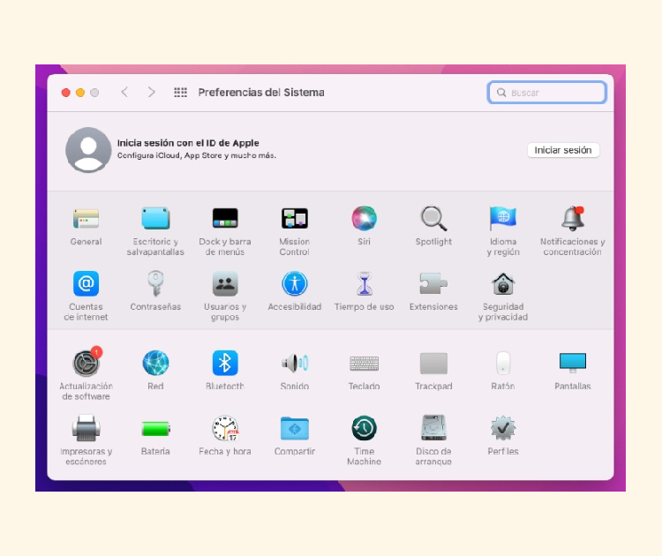Screen dimensions: 662x556
Task: Click the Apple ID user avatar
Action: coord(88,150)
